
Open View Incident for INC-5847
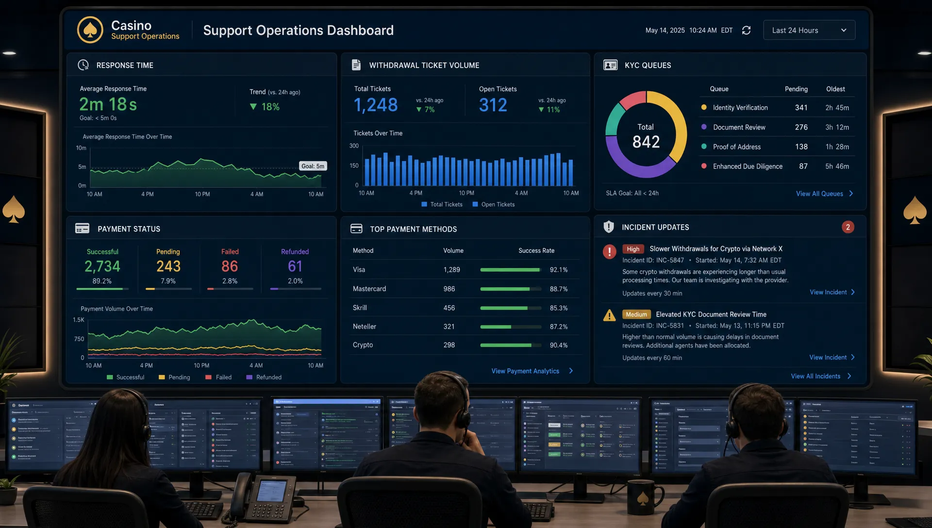pyautogui.click(x=828, y=292)
